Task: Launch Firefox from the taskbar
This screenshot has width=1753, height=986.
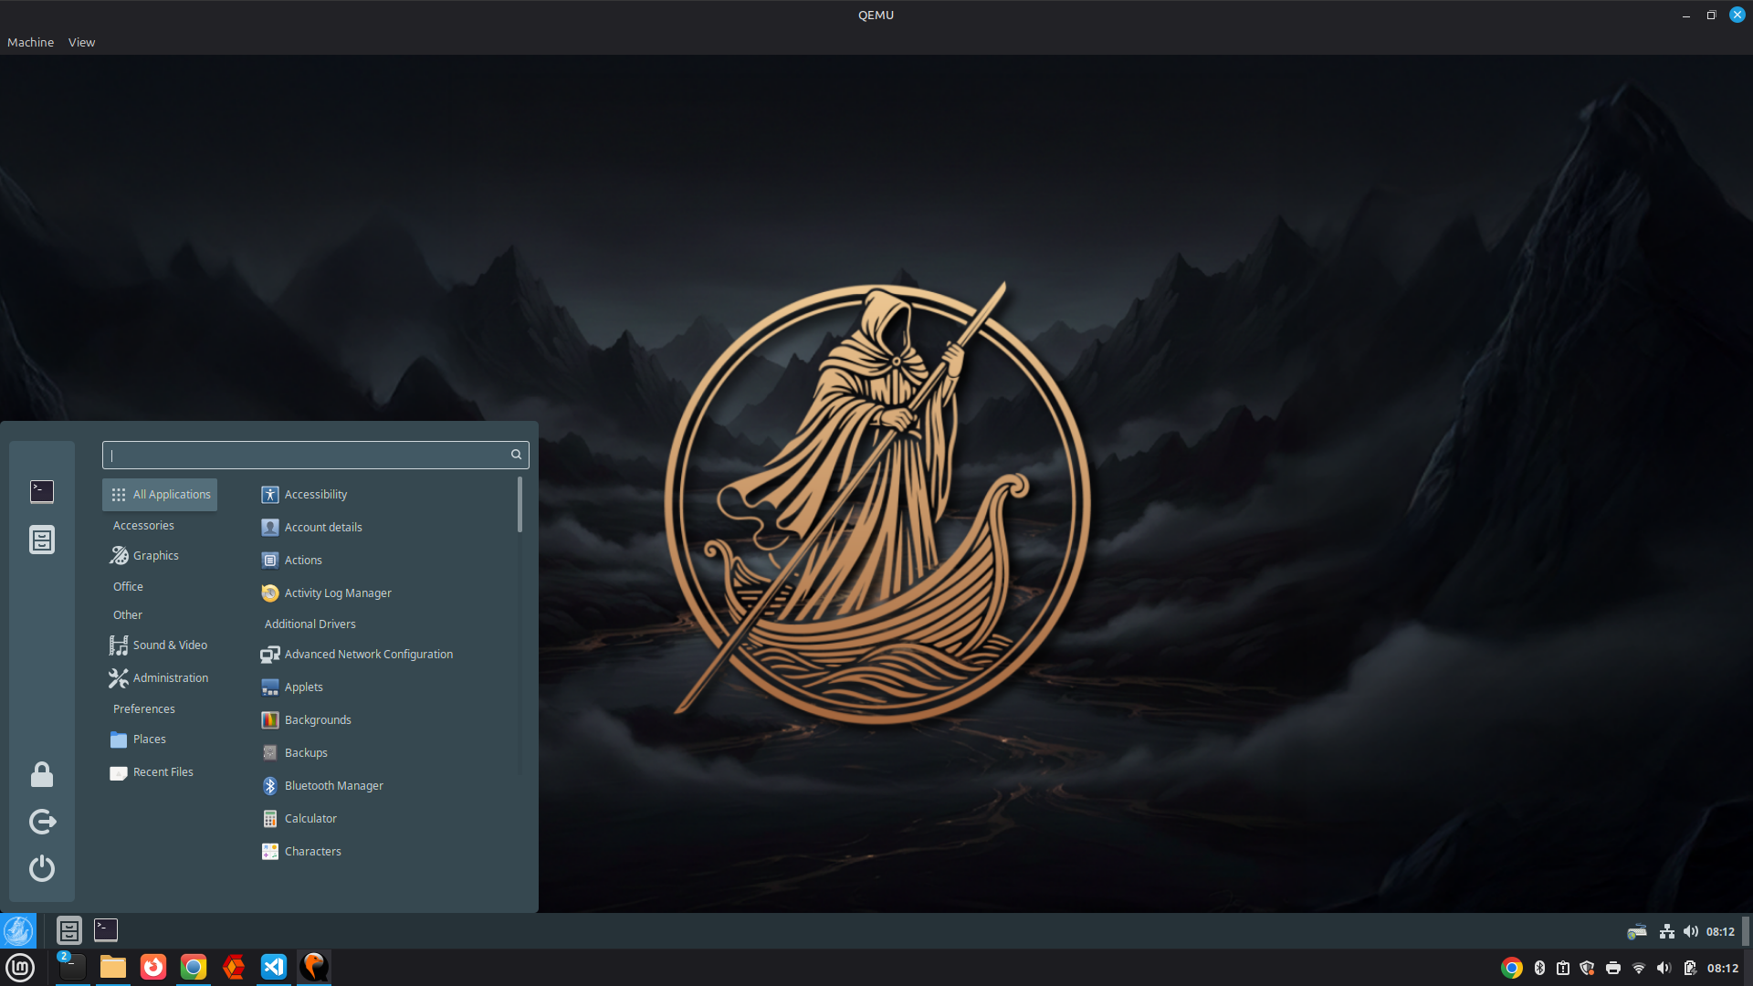Action: (152, 967)
